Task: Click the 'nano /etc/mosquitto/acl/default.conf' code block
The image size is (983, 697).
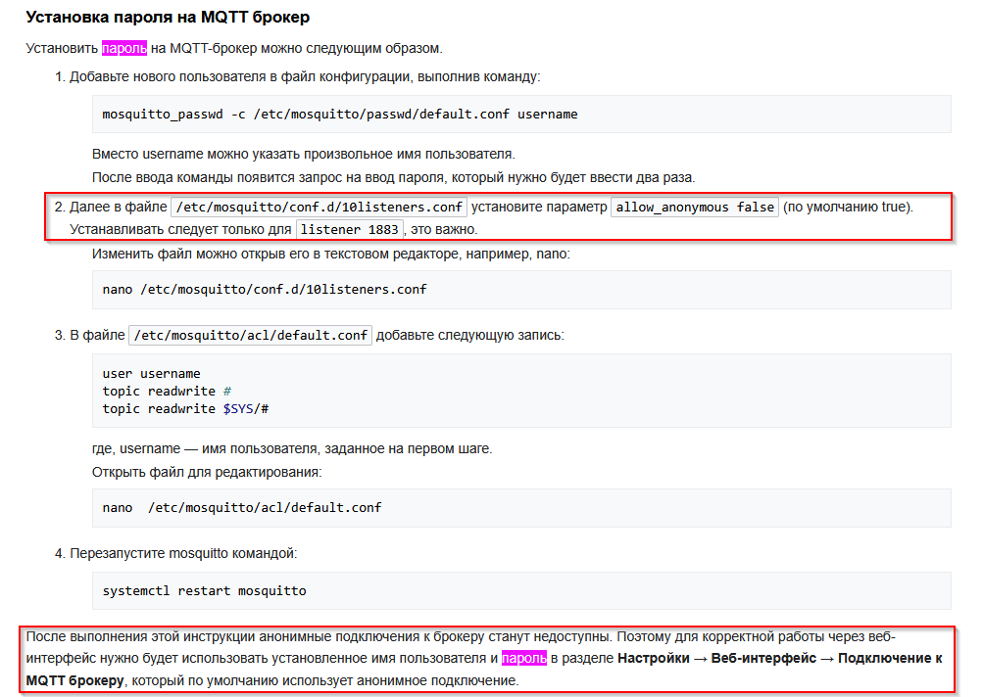Action: coord(521,508)
